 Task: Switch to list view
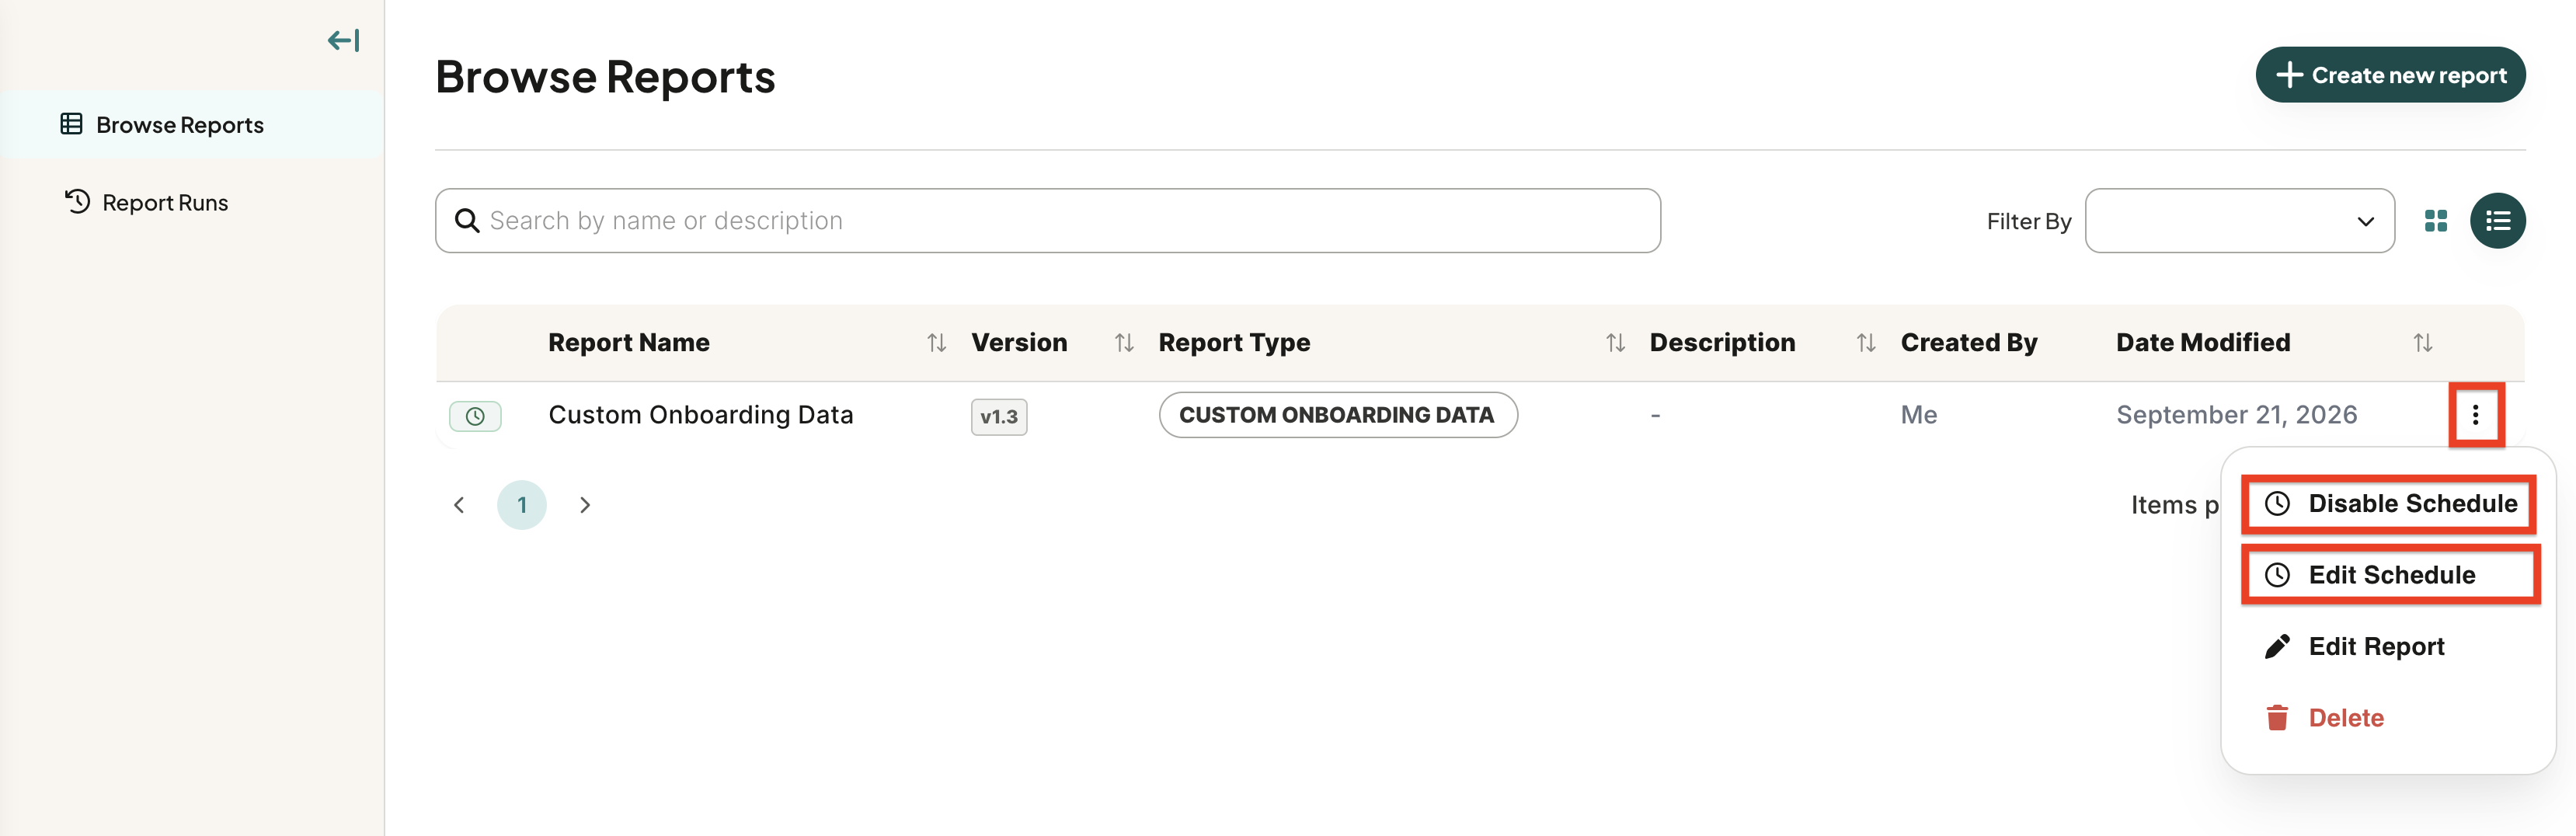(x=2497, y=221)
